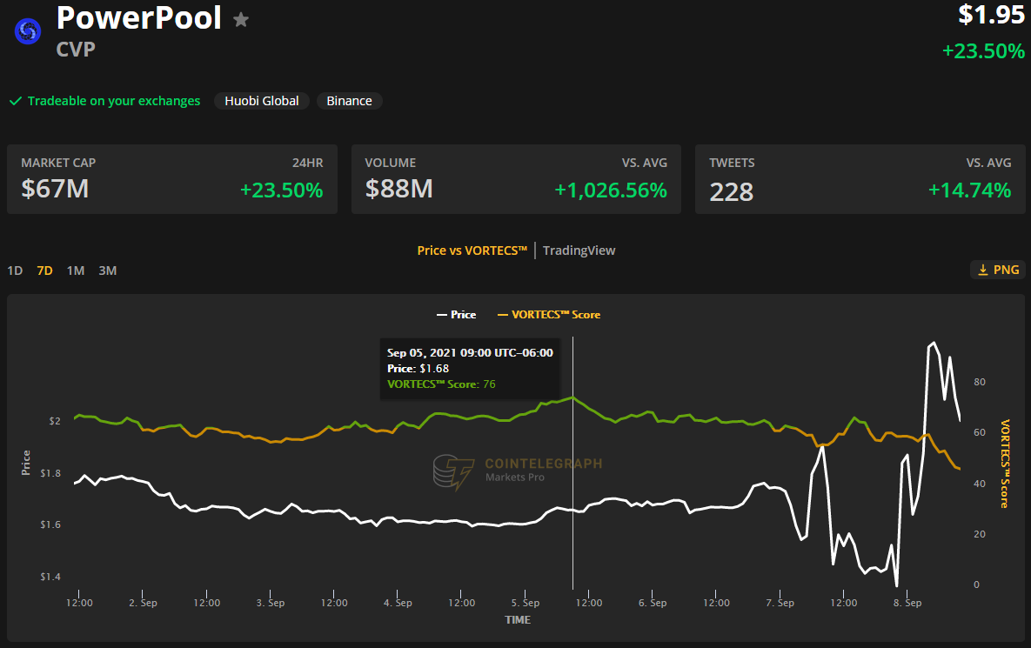Switch to the TradingView tab
The width and height of the screenshot is (1031, 648).
(x=579, y=251)
